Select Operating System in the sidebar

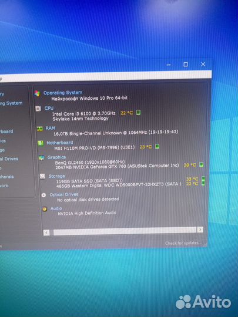[x=11, y=103]
